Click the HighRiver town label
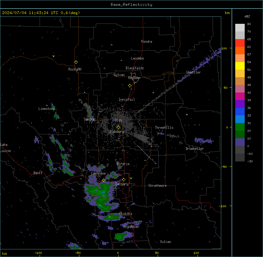Viewport: 263px width, 257px height. tap(131, 227)
